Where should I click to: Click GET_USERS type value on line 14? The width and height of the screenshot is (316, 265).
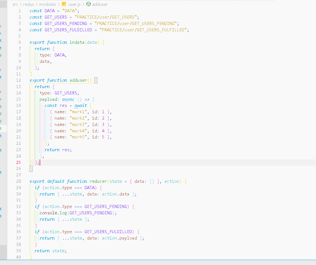tap(66, 93)
